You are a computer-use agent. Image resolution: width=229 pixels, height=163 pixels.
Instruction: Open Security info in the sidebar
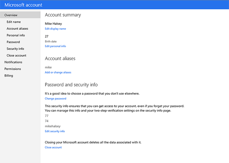(16, 49)
